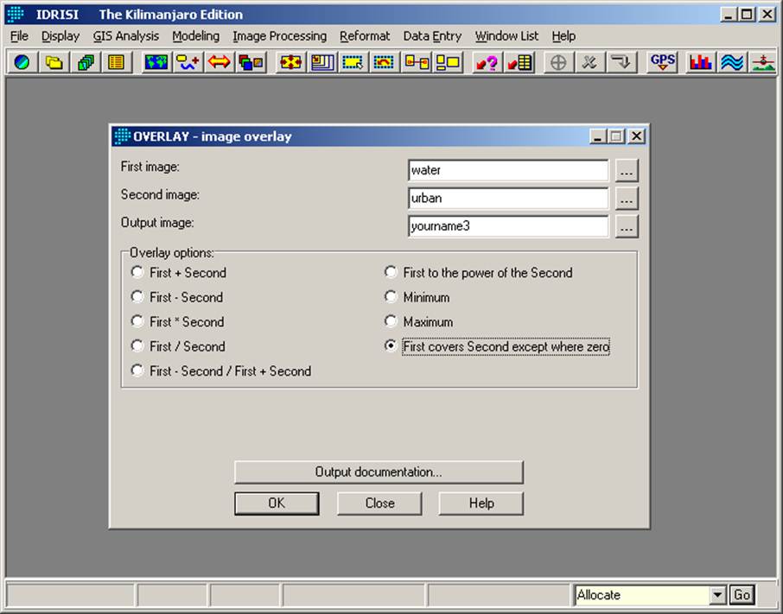Viewport: 783px width, 614px height.
Task: Click the yellow box layout toolbar icon
Action: coord(448,62)
